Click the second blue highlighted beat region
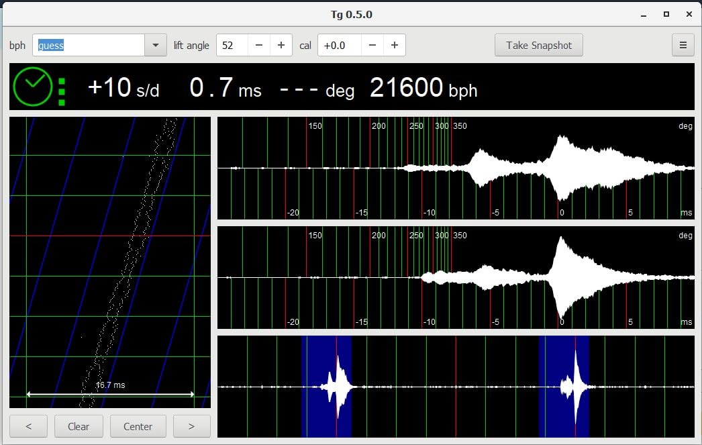 pos(564,387)
